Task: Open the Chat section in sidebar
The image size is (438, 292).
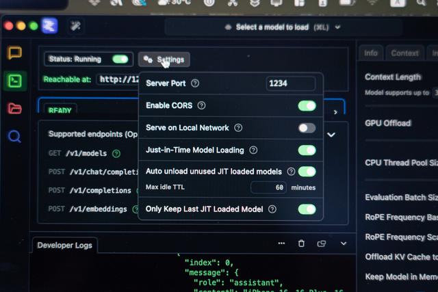Action: pos(14,53)
